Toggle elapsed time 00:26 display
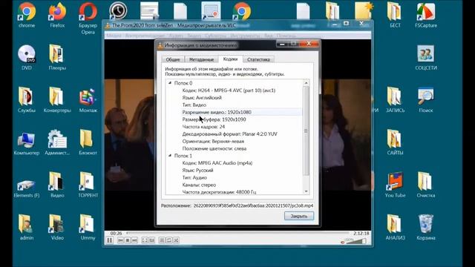Viewport: 475px width, 267px height. (116, 233)
